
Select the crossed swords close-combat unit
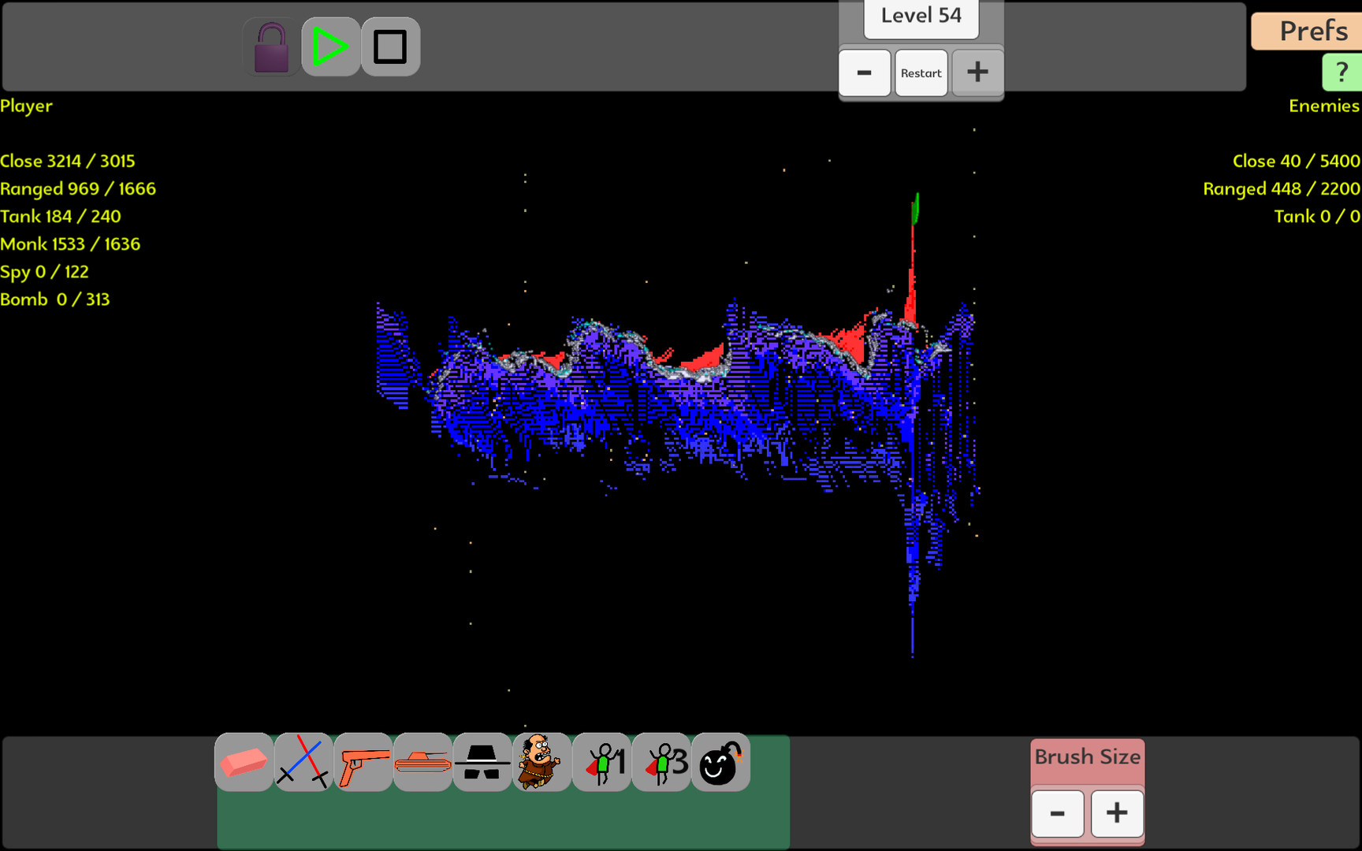pos(303,762)
